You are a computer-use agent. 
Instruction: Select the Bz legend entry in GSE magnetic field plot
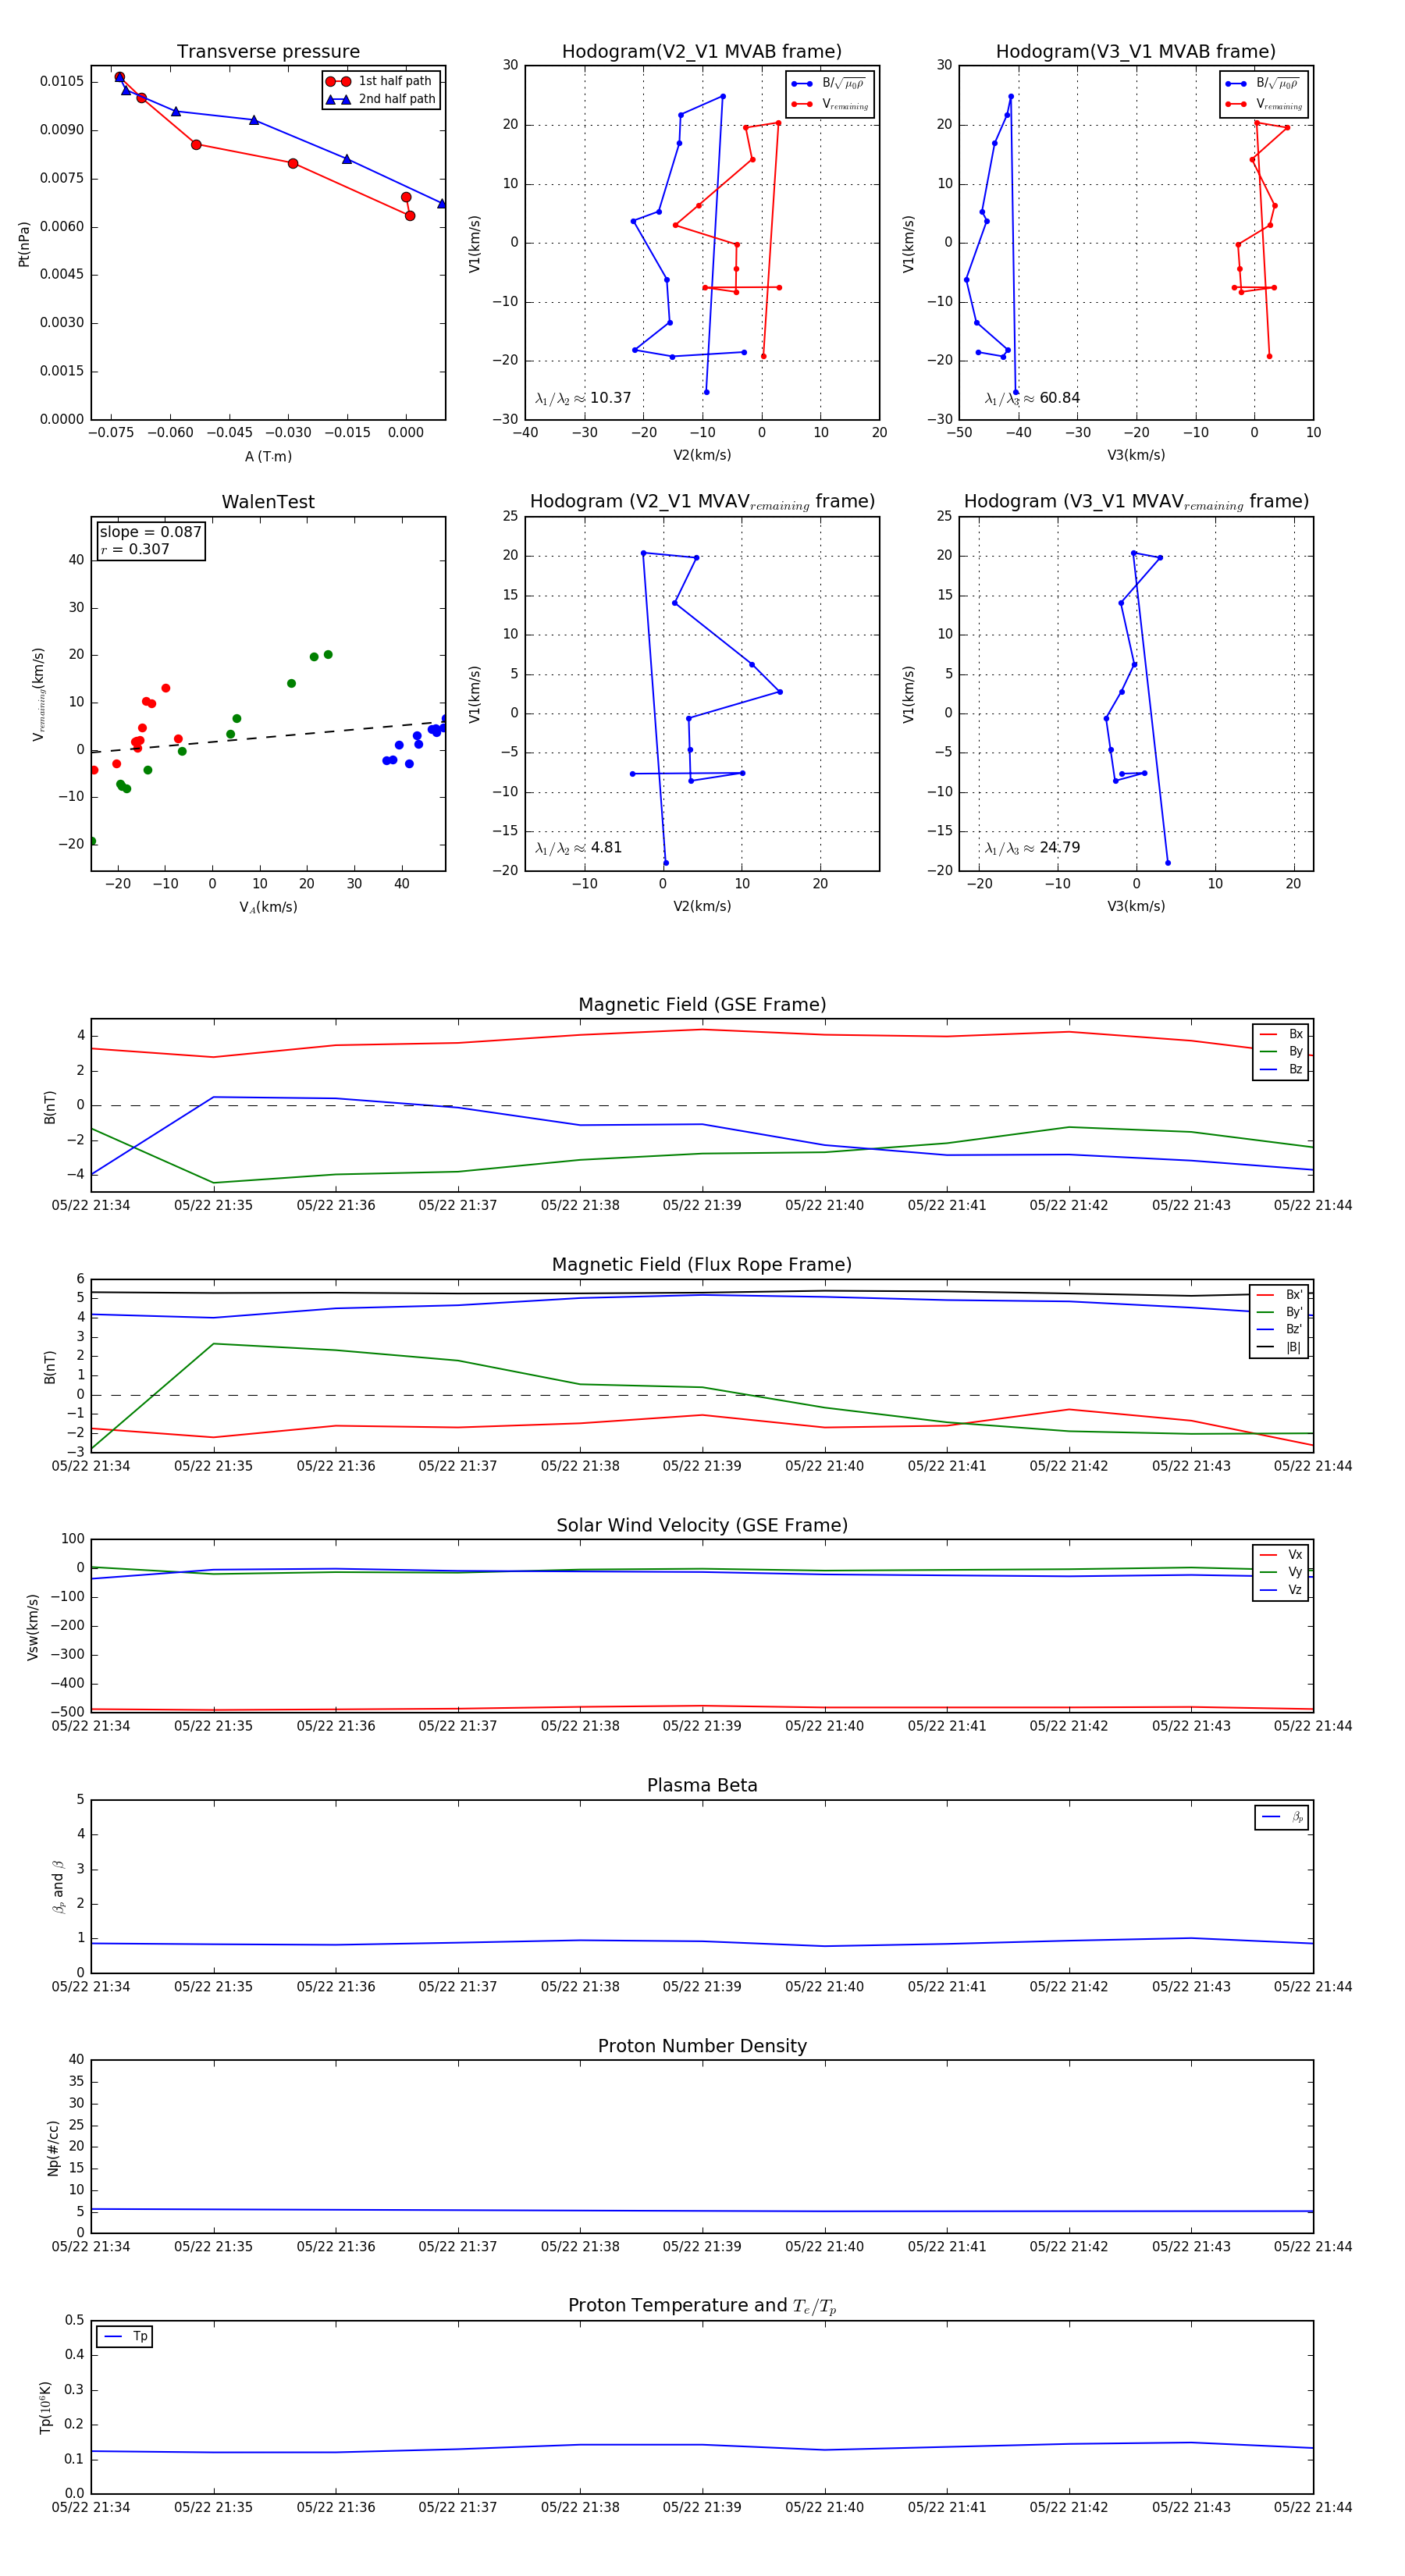point(1281,1069)
